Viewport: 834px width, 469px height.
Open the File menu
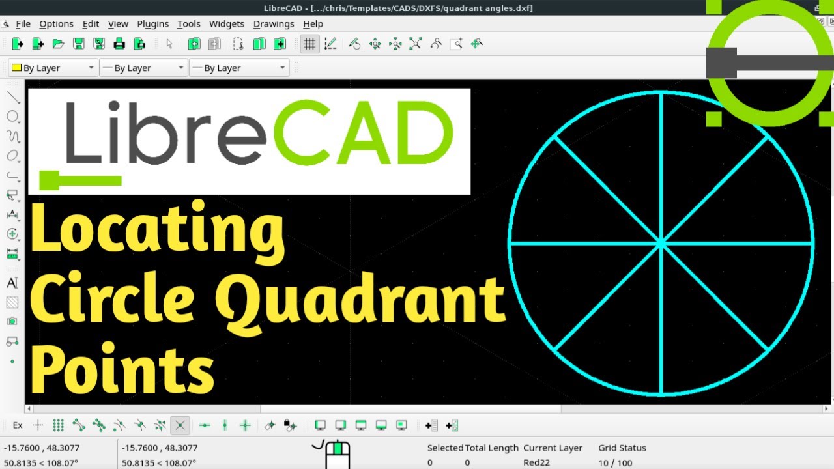23,24
